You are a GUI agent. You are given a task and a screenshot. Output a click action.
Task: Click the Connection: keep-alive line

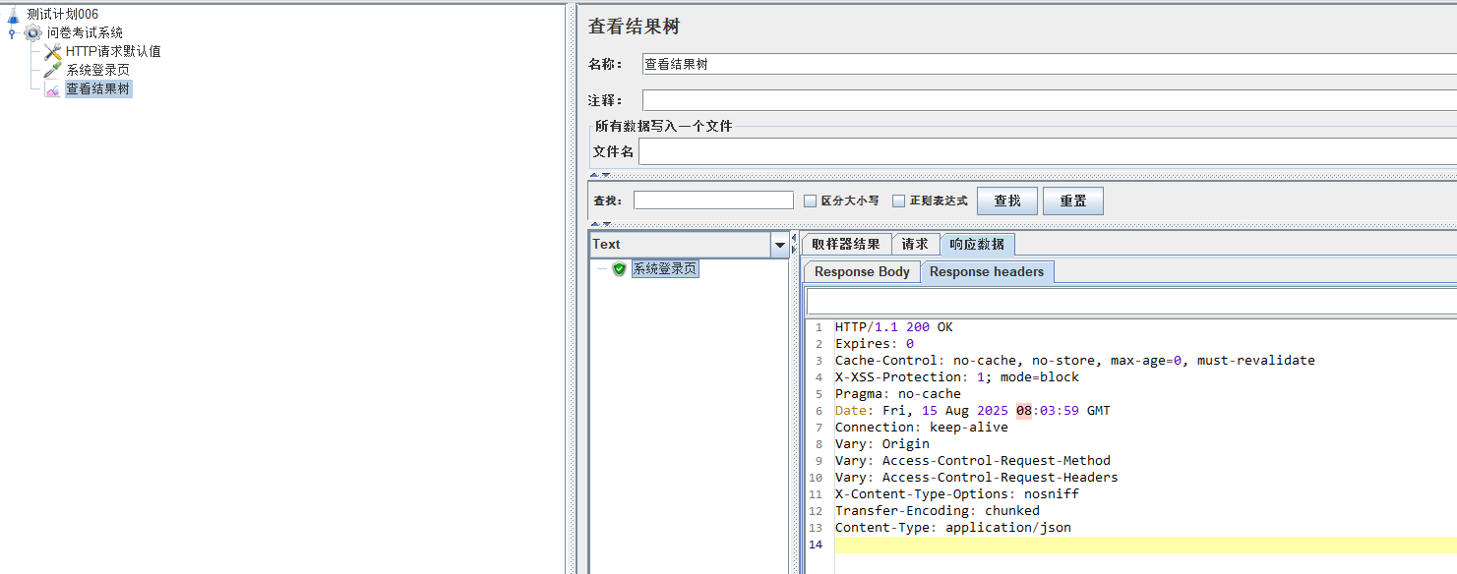921,427
